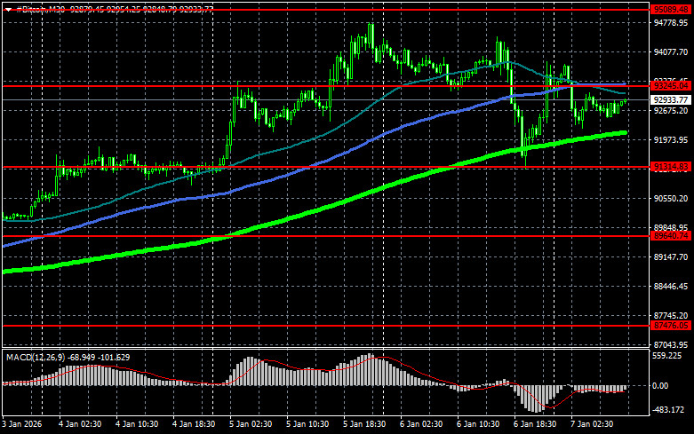The image size is (694, 434).
Task: Click the 94778.95 price scale value
Action: [x=671, y=23]
